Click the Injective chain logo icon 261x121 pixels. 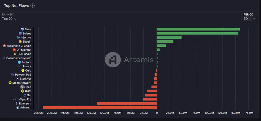pos(18,37)
